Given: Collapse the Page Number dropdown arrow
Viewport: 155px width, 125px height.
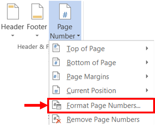Looking at the screenshot, I should coord(78,35).
